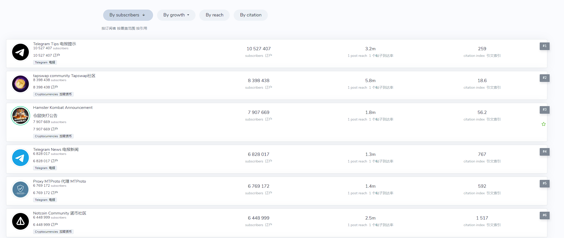Expand the By subscribers sorting dropdown
The width and height of the screenshot is (564, 238).
pyautogui.click(x=128, y=15)
